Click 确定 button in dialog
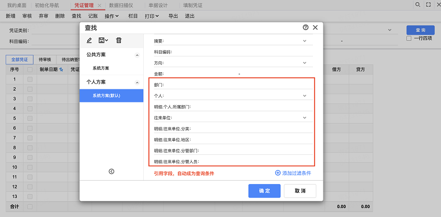 (264, 191)
